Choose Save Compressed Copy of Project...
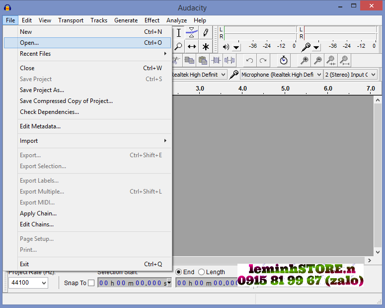Image resolution: width=385 pixels, height=308 pixels. click(x=87, y=101)
